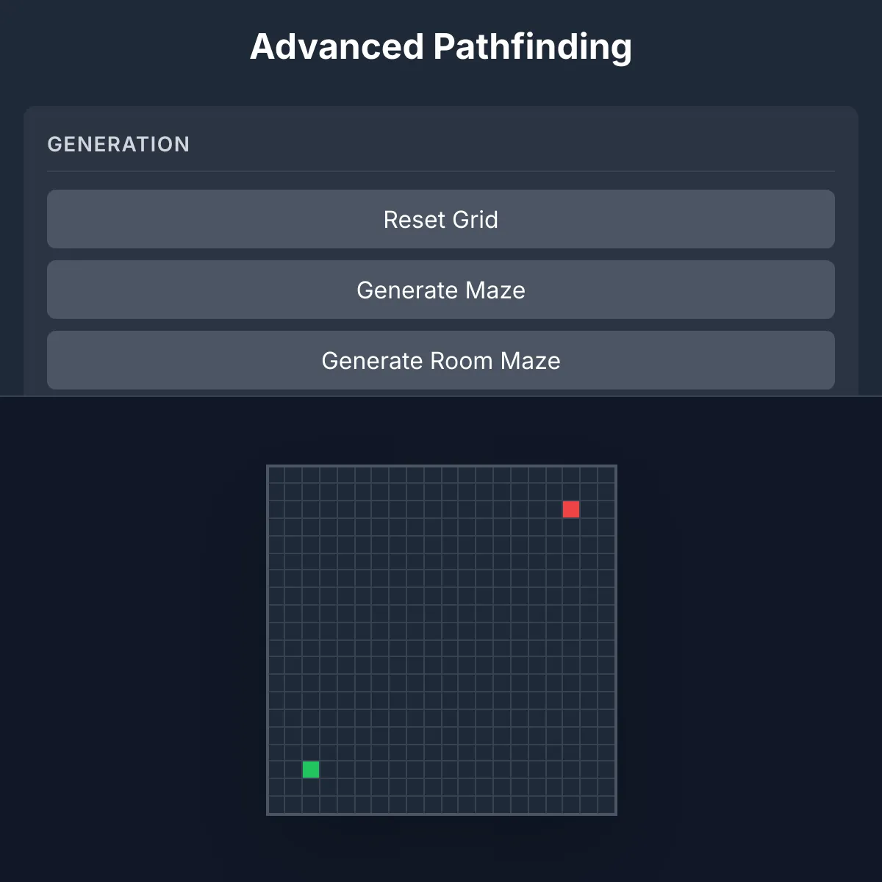Click the Advanced Pathfinding title
882x882 pixels.
441,46
